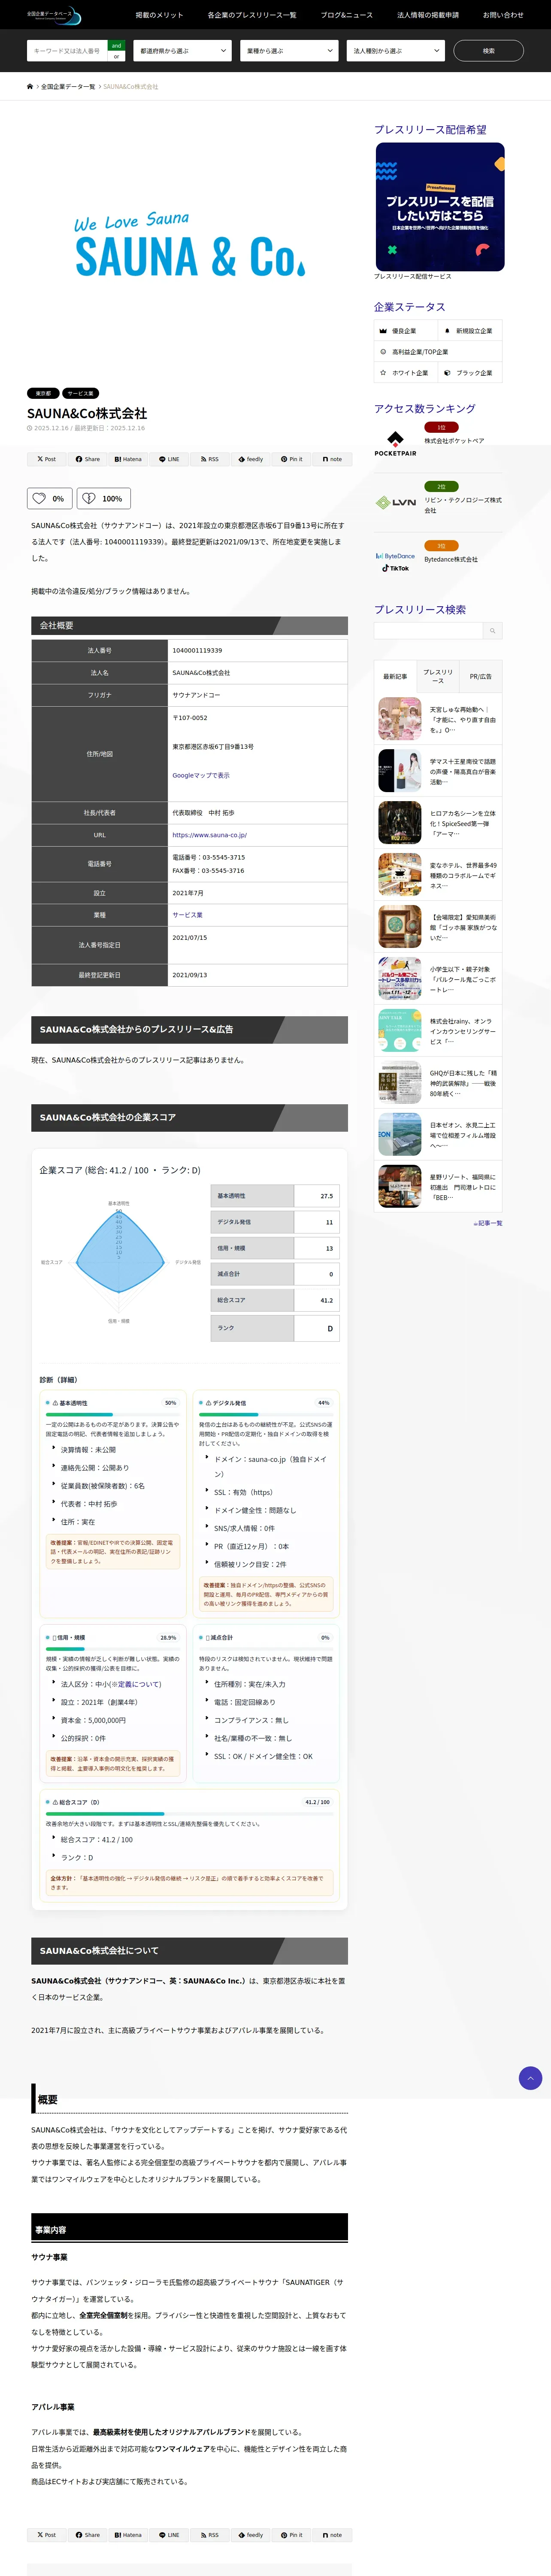Click bottom note share button

coord(332,2535)
